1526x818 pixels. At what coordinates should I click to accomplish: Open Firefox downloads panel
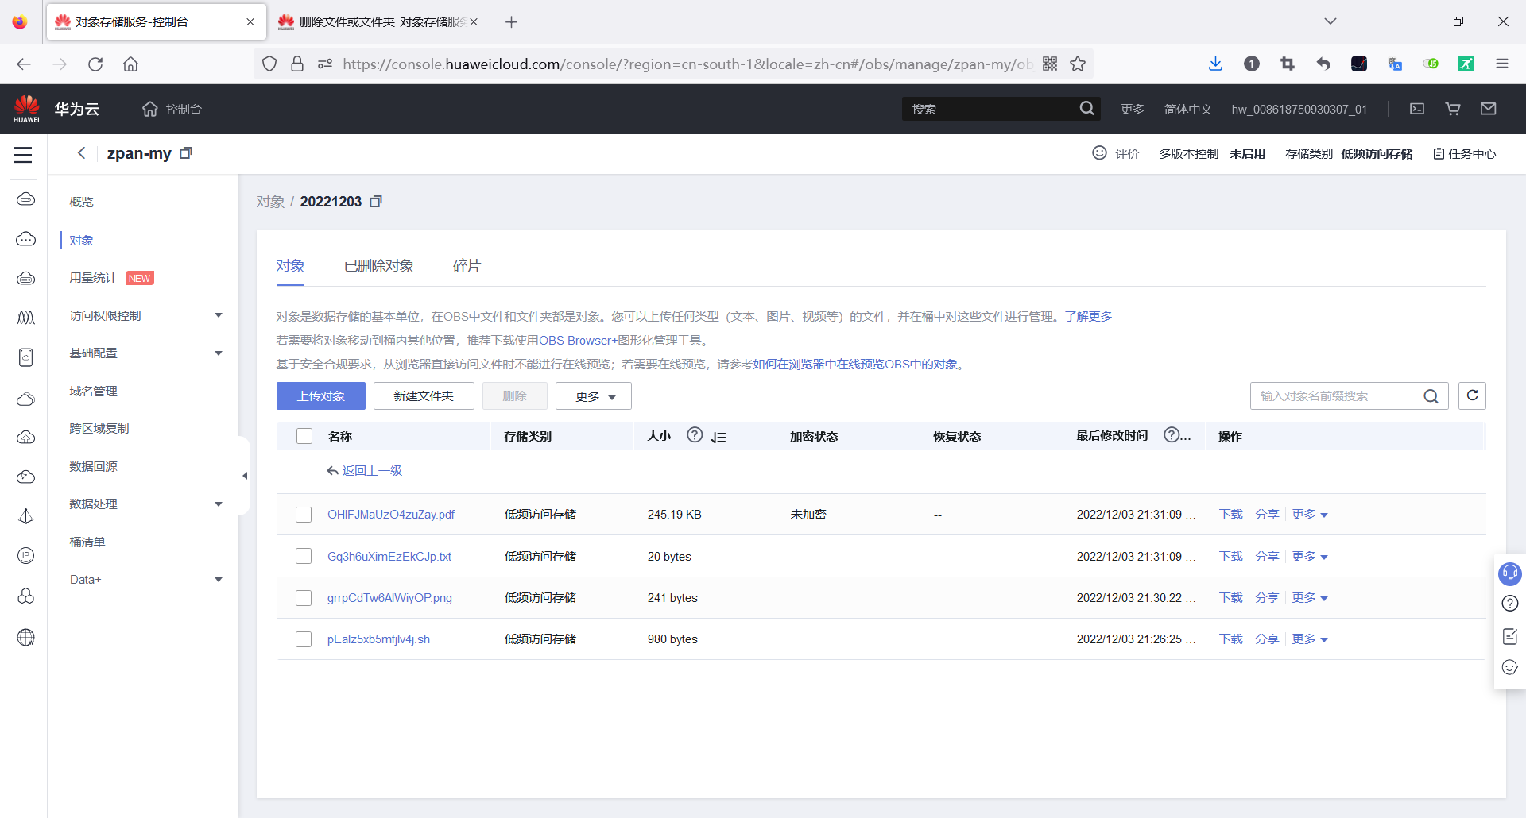tap(1215, 64)
